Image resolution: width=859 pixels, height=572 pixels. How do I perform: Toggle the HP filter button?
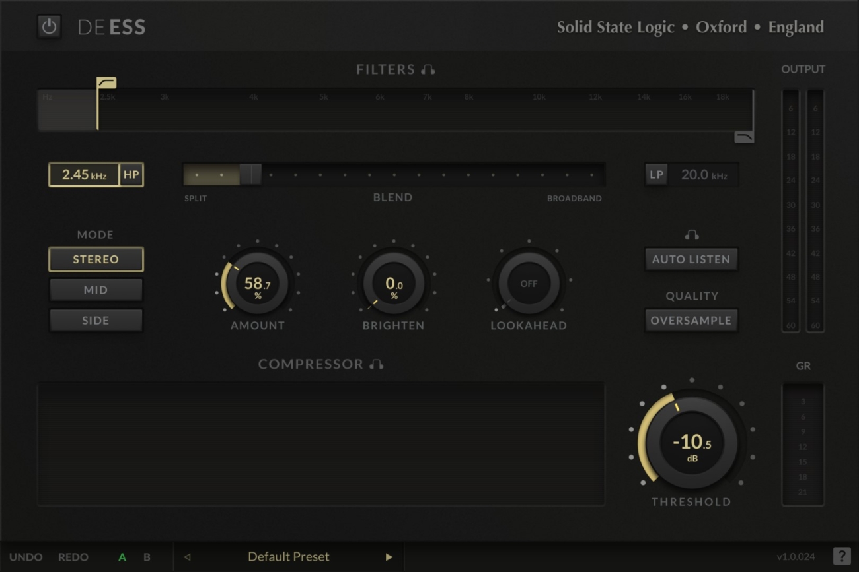131,175
